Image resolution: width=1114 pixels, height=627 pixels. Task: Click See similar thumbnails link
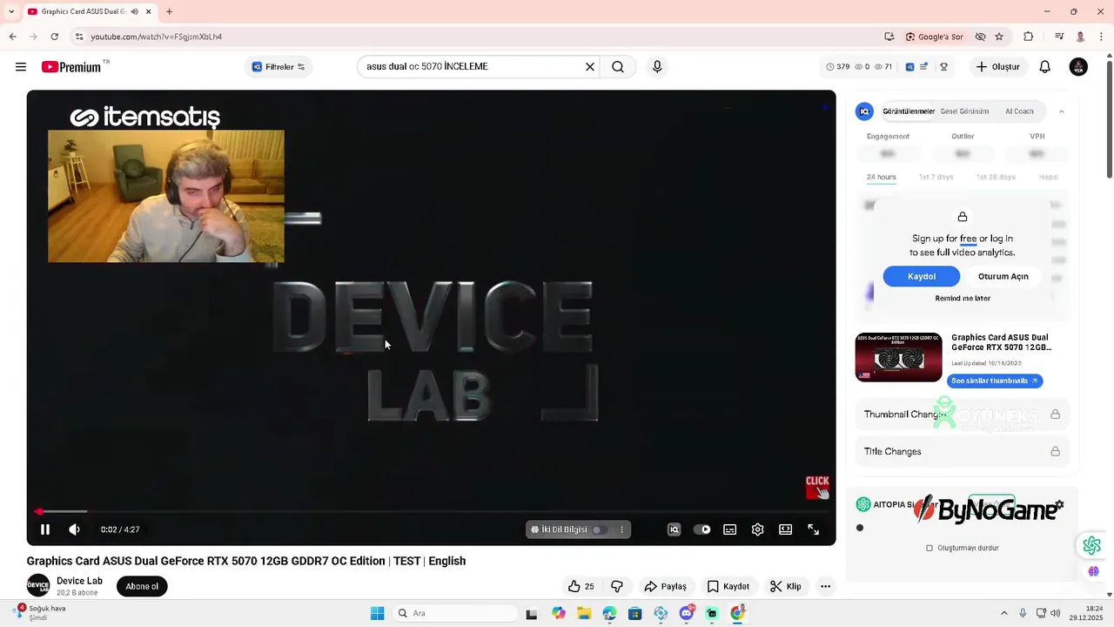coord(995,381)
